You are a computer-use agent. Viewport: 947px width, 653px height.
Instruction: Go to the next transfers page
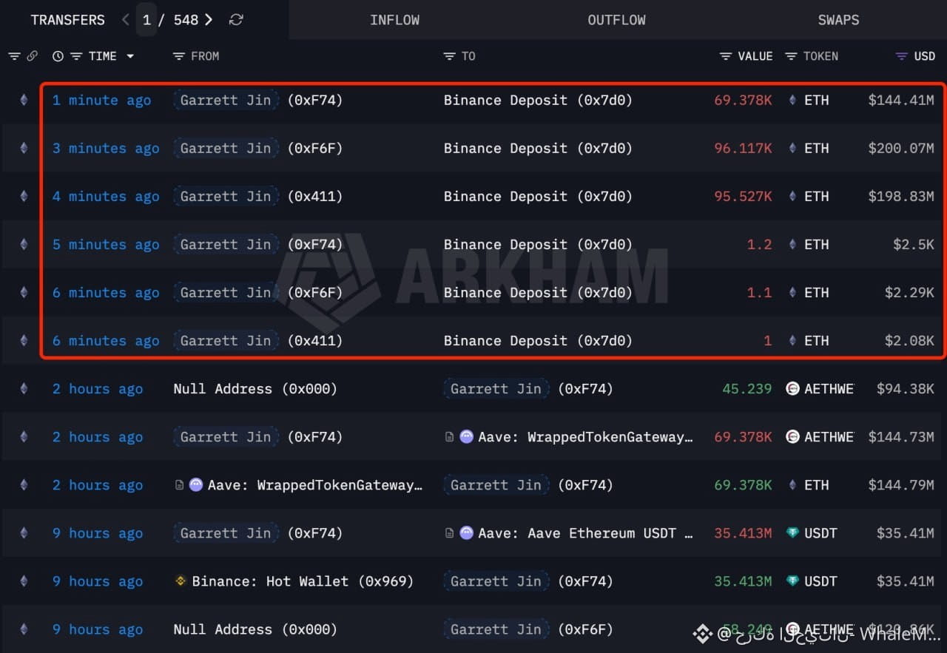coord(209,20)
